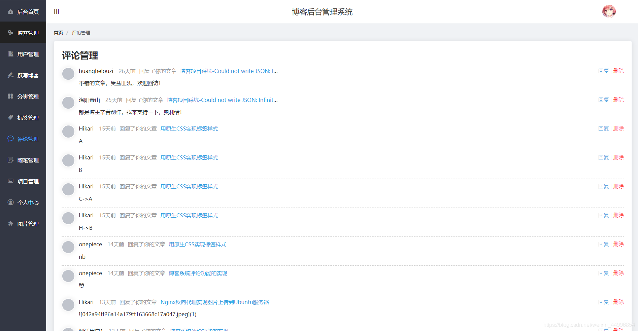Delete 洛阳泰山's comment

point(618,100)
